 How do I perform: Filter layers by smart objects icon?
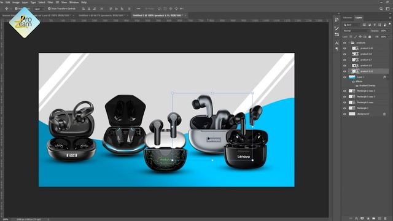[x=385, y=25]
